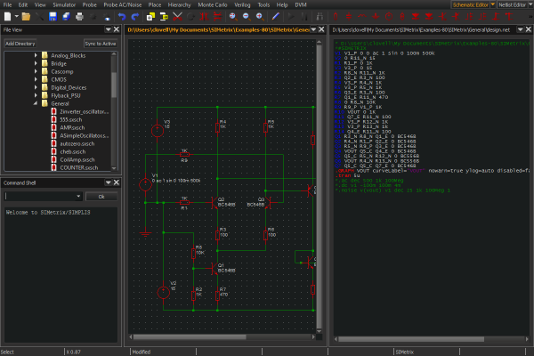Image resolution: width=534 pixels, height=356 pixels.
Task: Print the schematic using the printer icon
Action: click(79, 16)
